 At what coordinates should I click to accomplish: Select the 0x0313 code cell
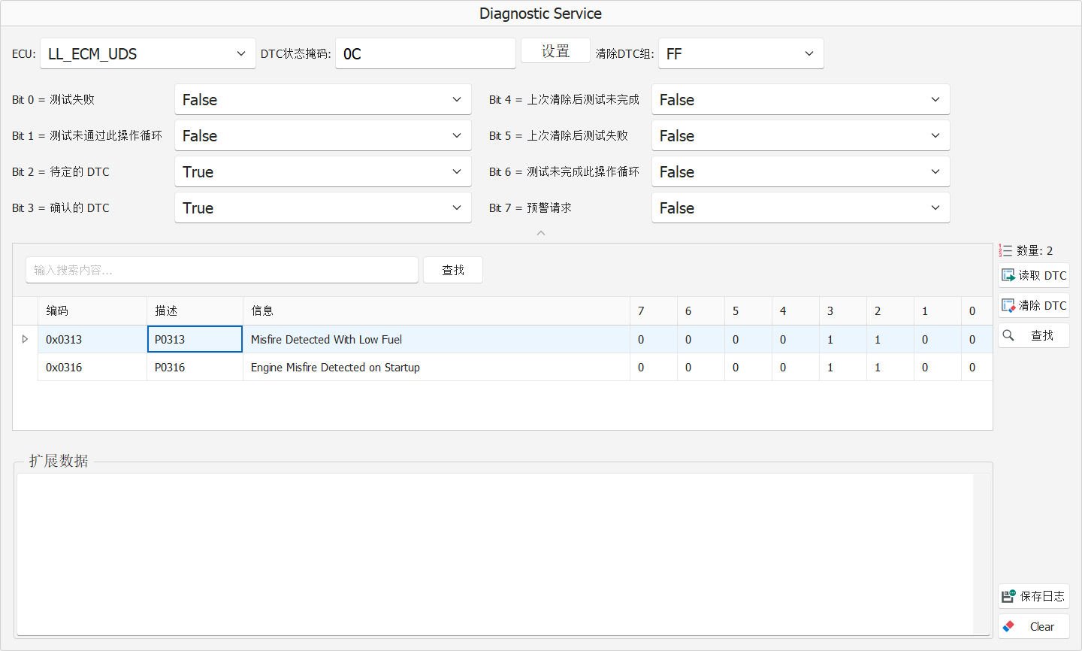coord(92,339)
